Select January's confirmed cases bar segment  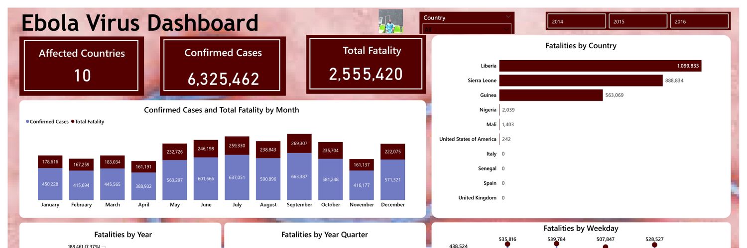(50, 184)
